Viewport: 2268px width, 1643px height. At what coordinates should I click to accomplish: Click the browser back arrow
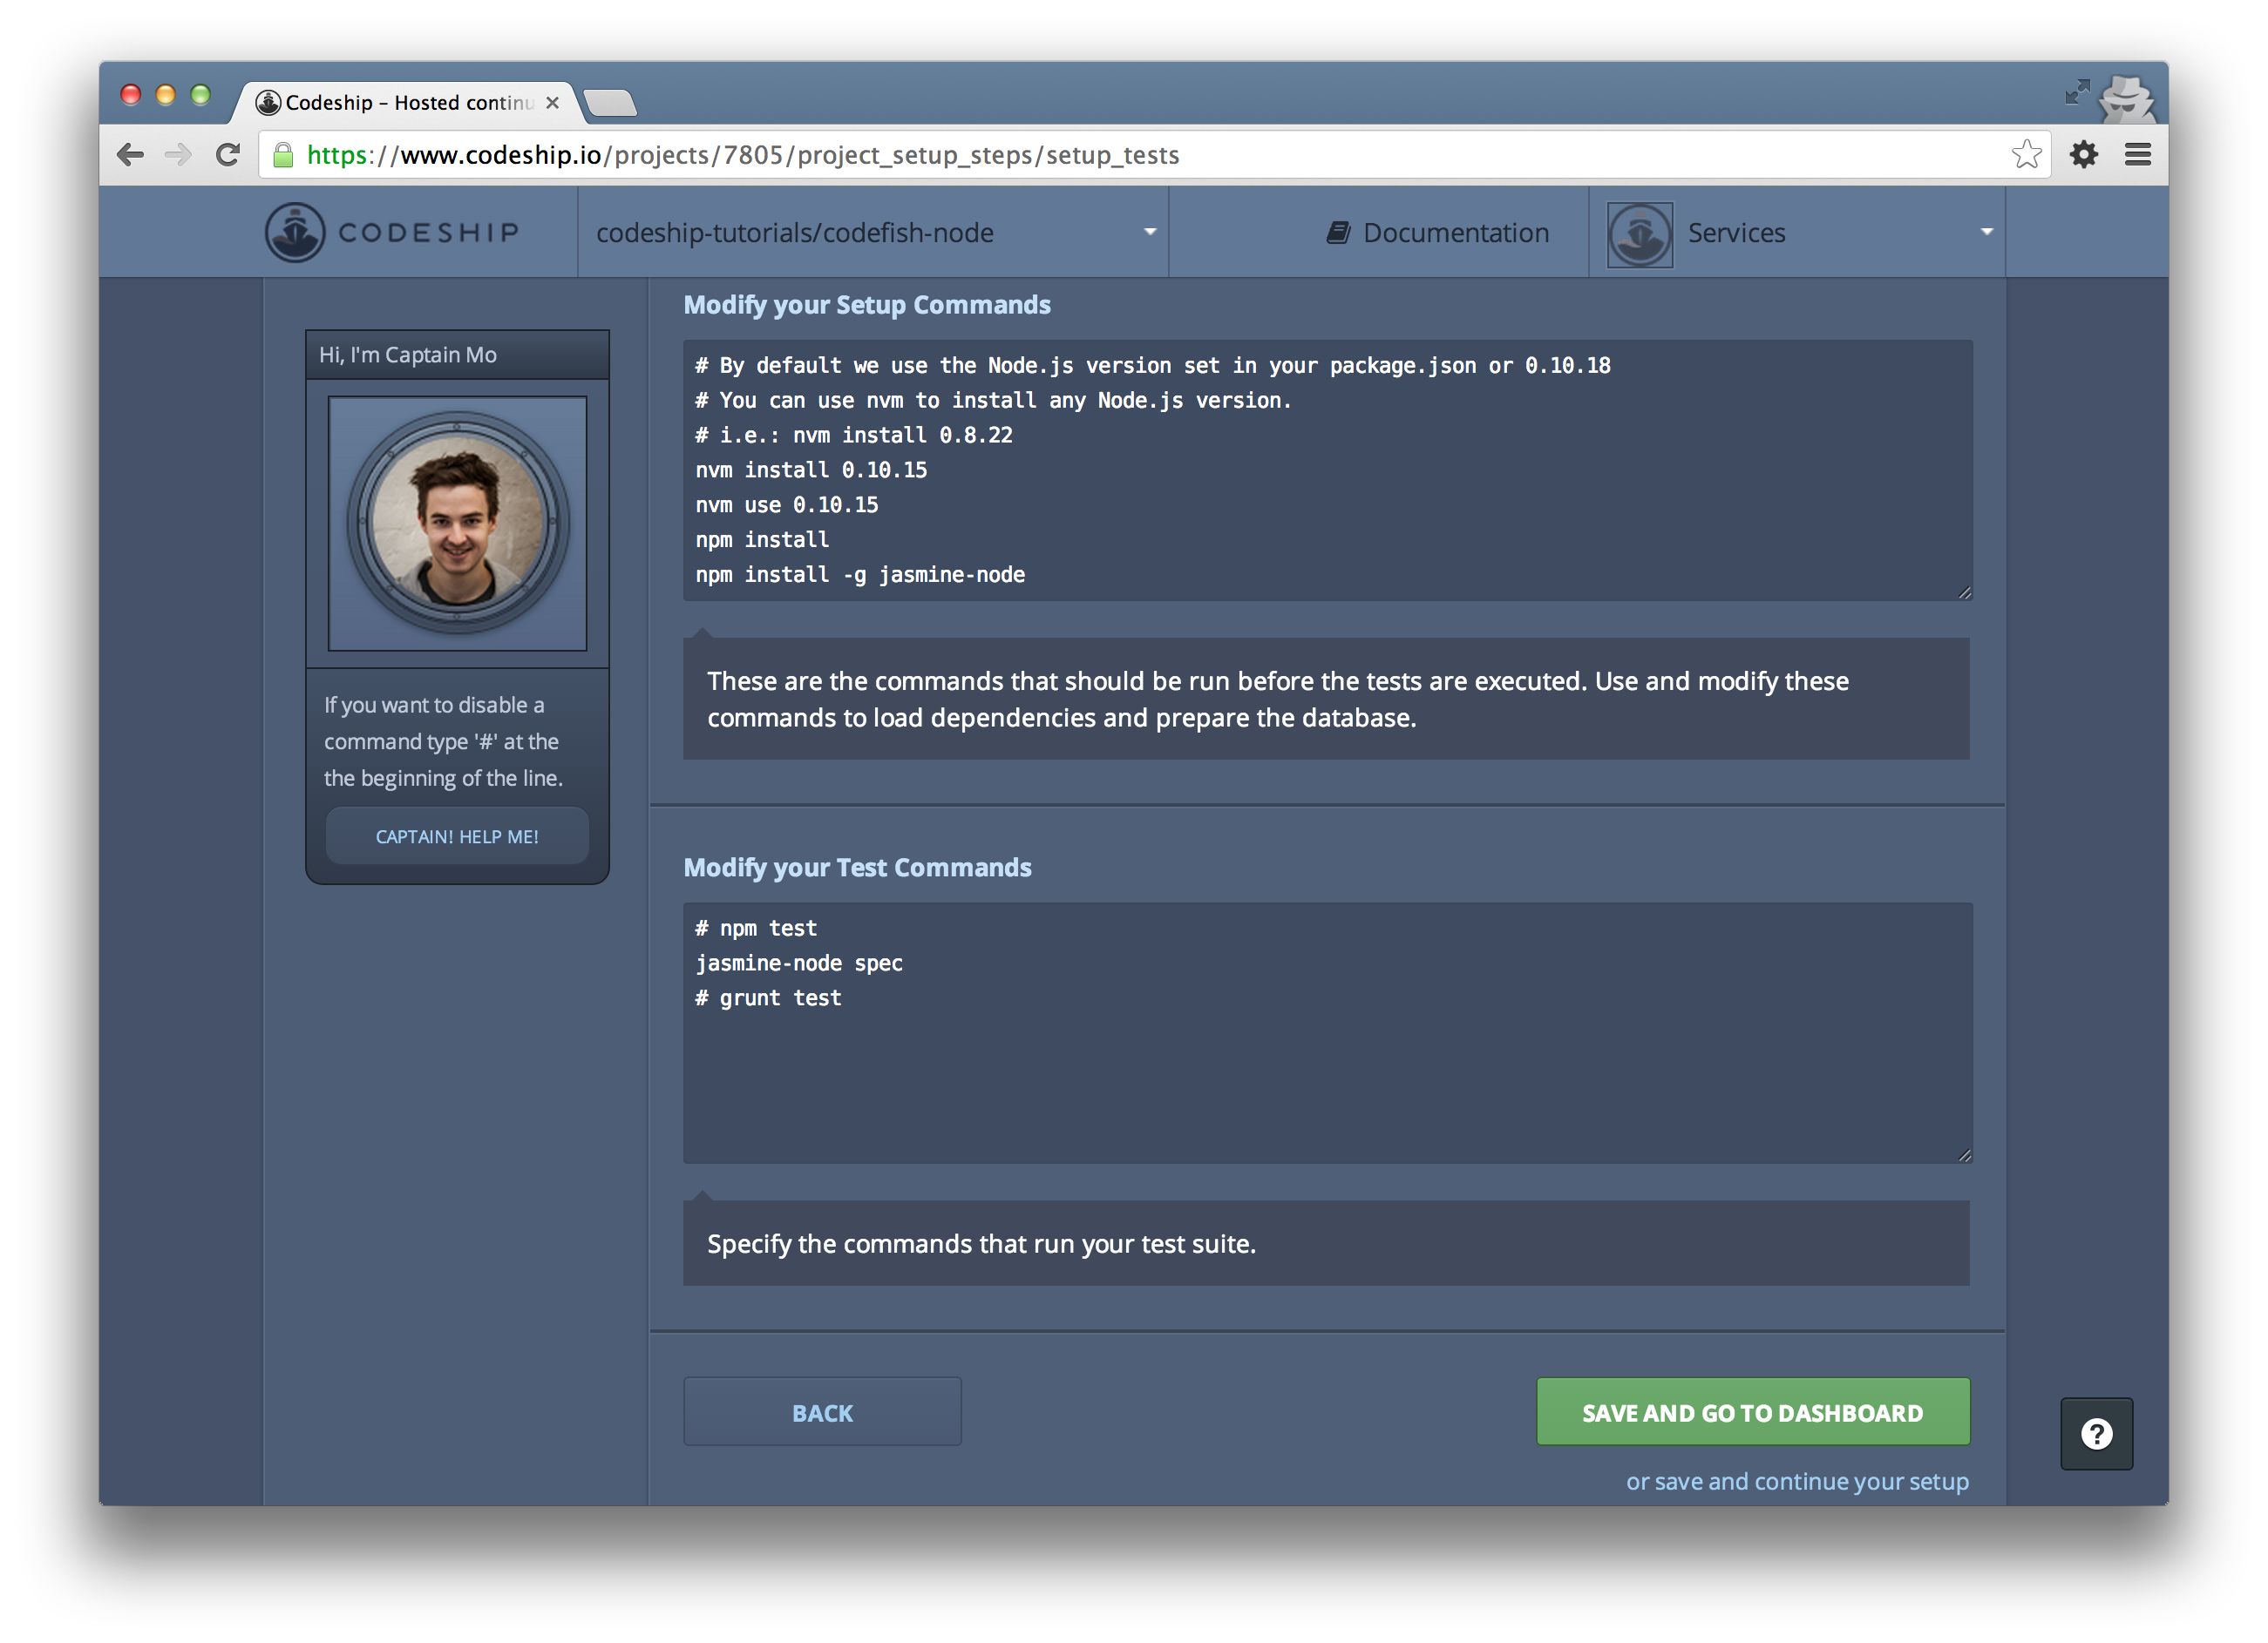(131, 155)
